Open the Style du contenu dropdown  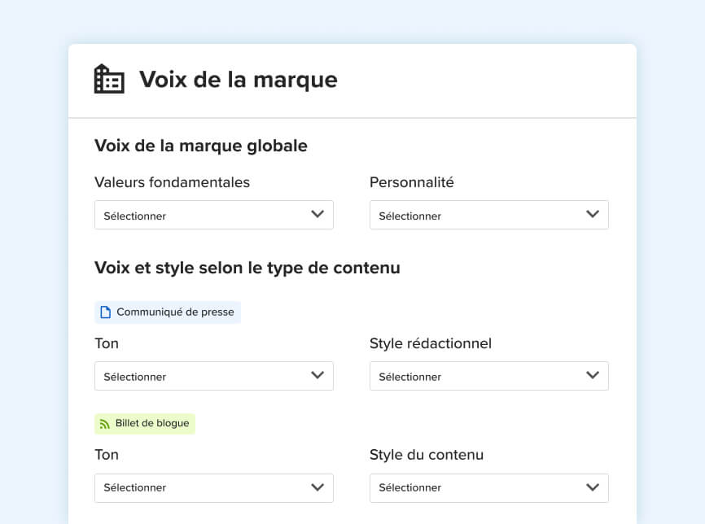point(488,487)
